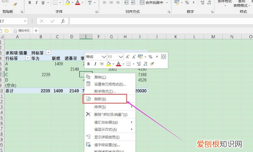Open the Name Box dropdown showing E7
253x152 pixels.
point(25,21)
